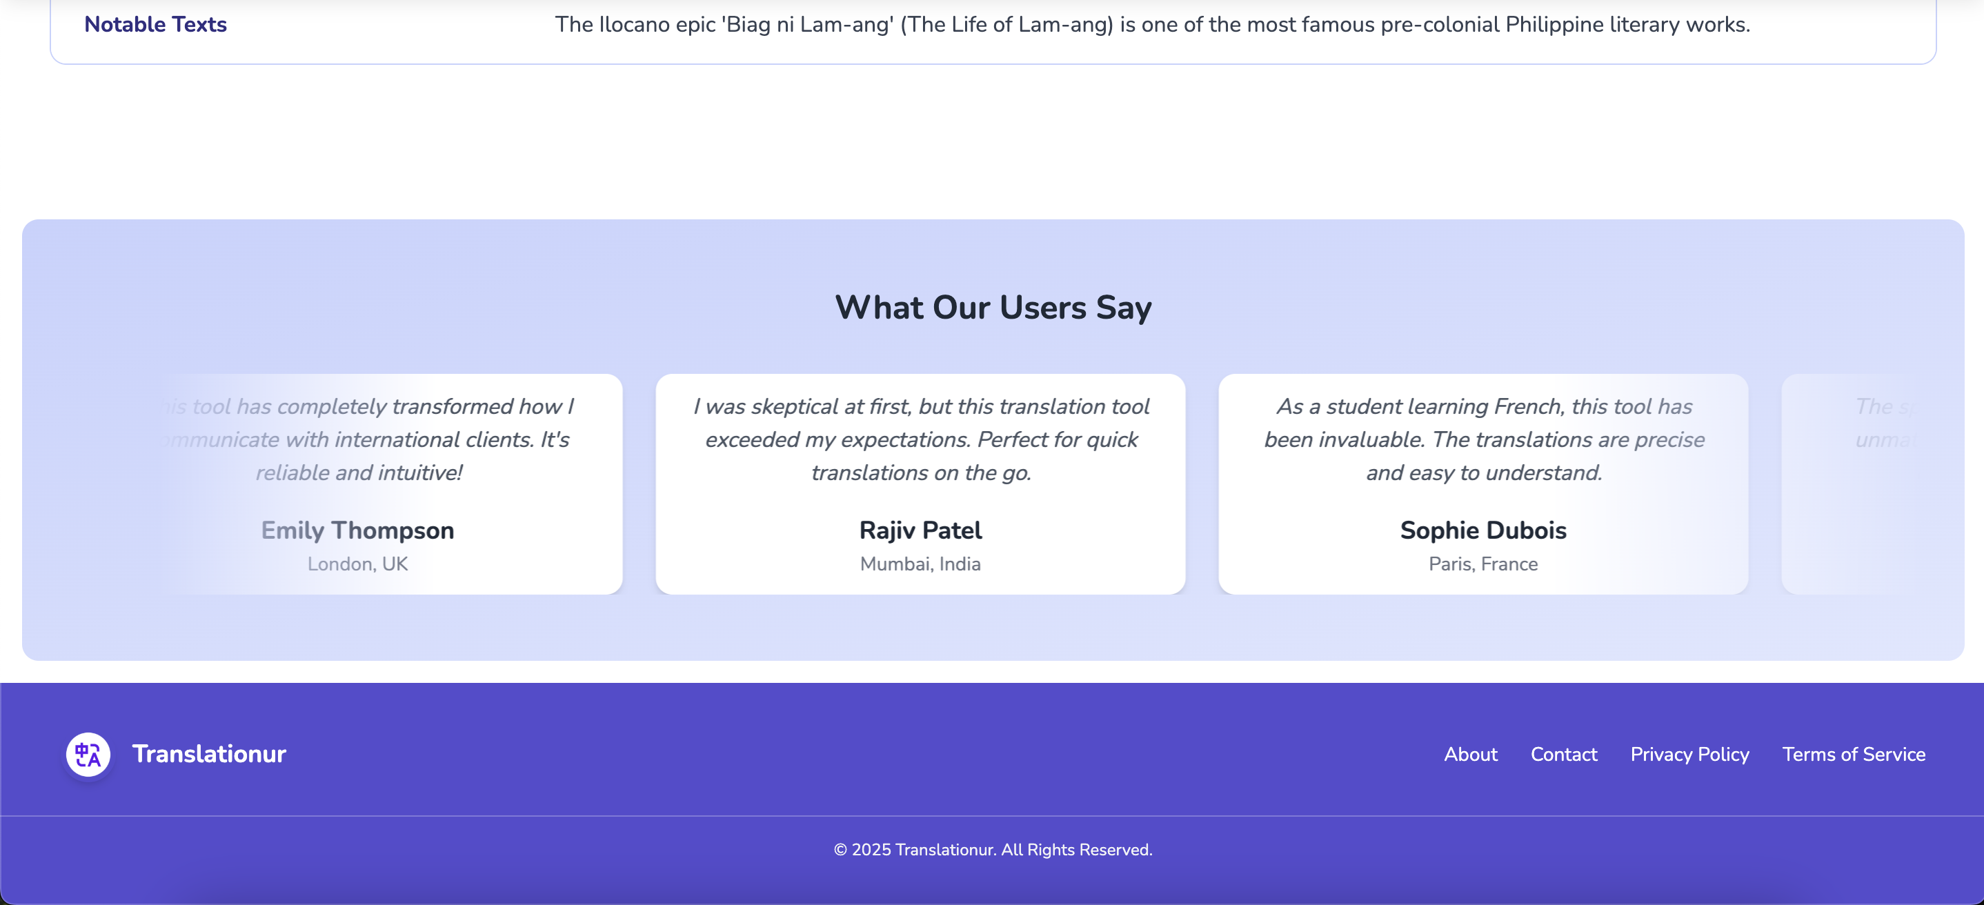
Task: Open the Privacy Policy link
Action: 1689,754
